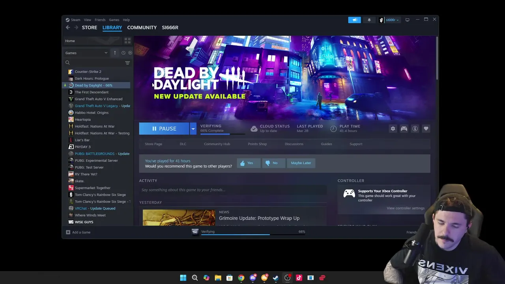Open the si666r account dropdown
The image size is (505, 284).
click(389, 20)
